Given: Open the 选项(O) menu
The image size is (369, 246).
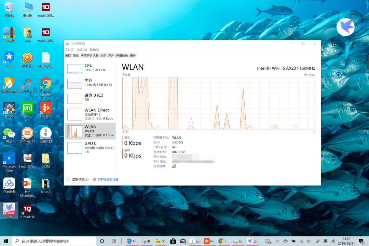Looking at the screenshot, I should pos(82,50).
